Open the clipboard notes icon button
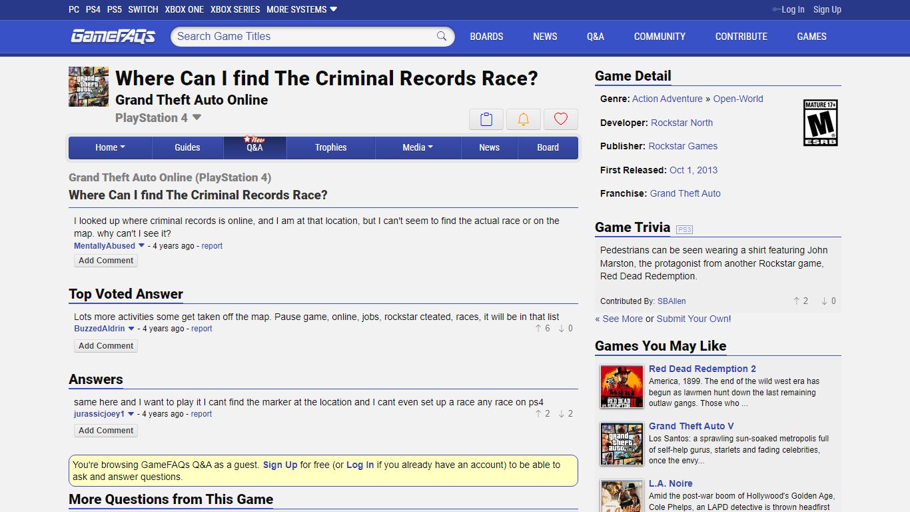Screen dimensions: 910x512 (486, 119)
